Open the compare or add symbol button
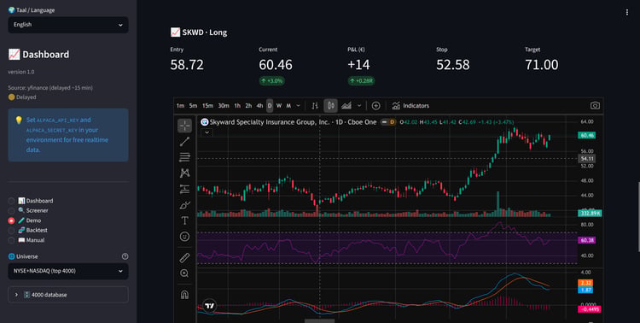 click(x=376, y=105)
